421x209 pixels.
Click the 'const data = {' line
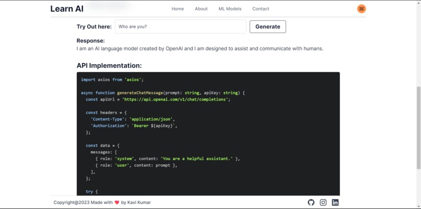[x=102, y=145]
